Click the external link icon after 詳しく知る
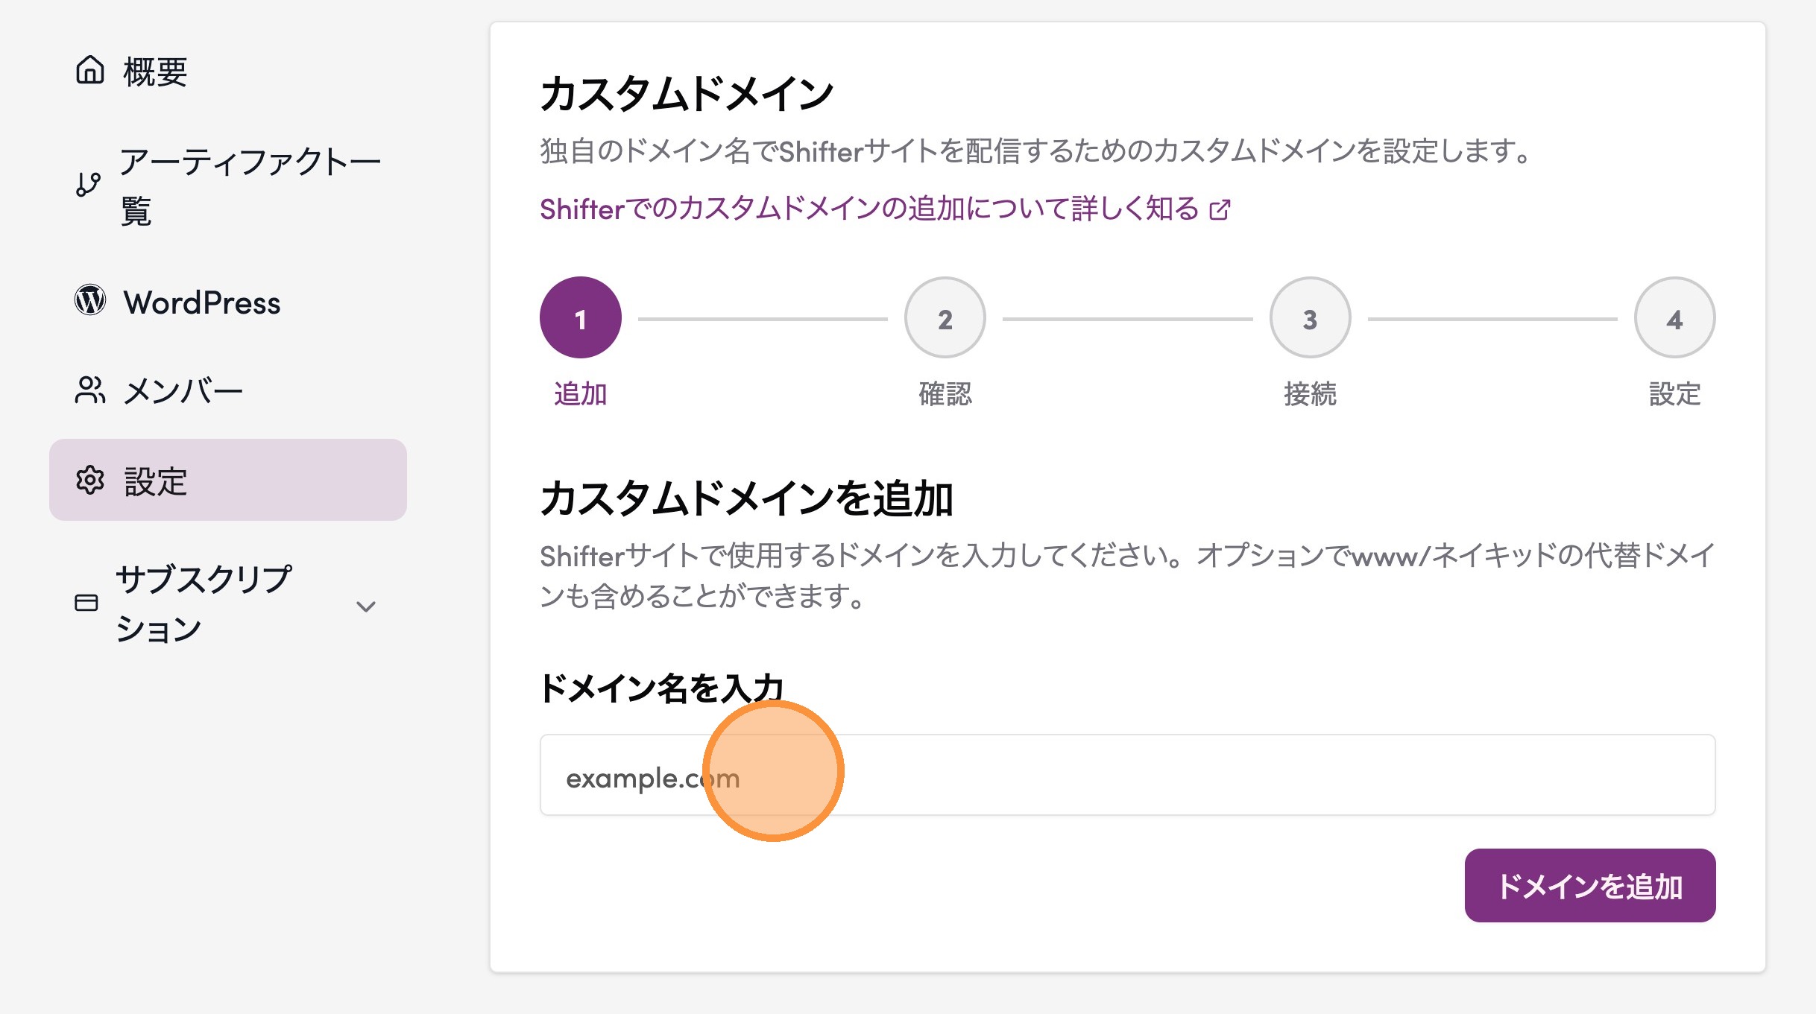 (x=1220, y=210)
